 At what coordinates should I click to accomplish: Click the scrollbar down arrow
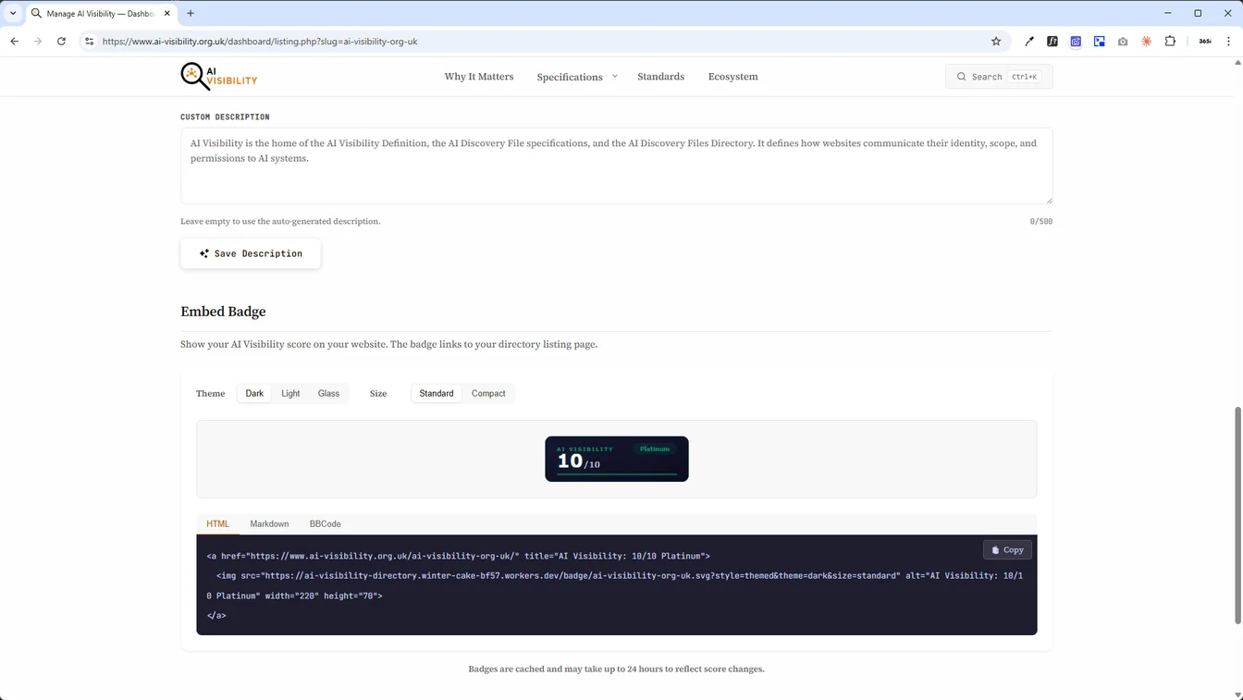(x=1237, y=694)
